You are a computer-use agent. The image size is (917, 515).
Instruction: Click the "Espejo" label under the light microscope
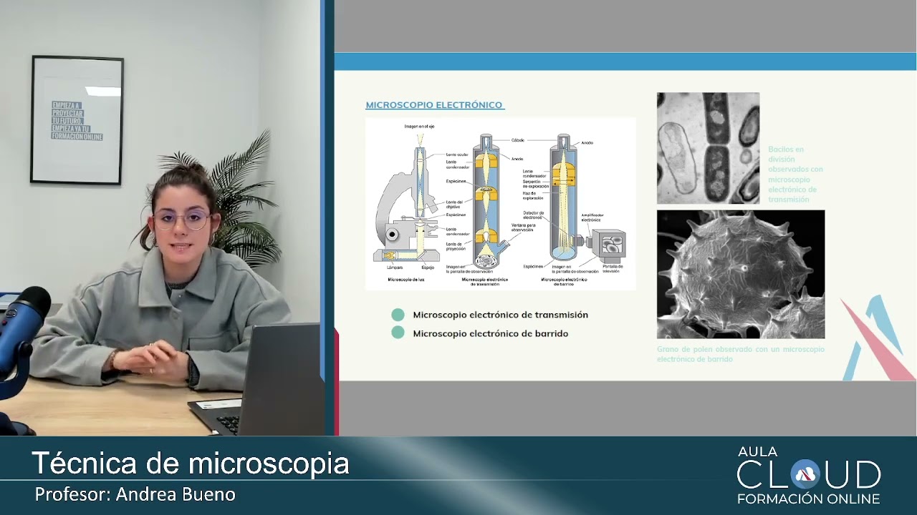[428, 268]
